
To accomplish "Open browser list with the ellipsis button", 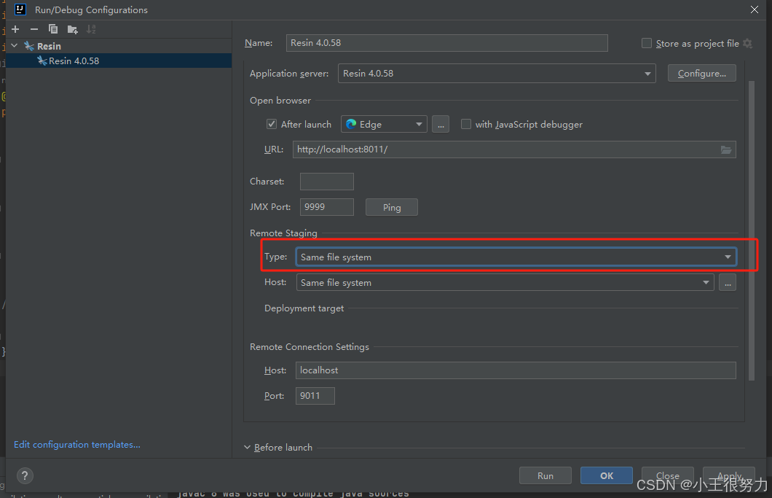I will 441,124.
